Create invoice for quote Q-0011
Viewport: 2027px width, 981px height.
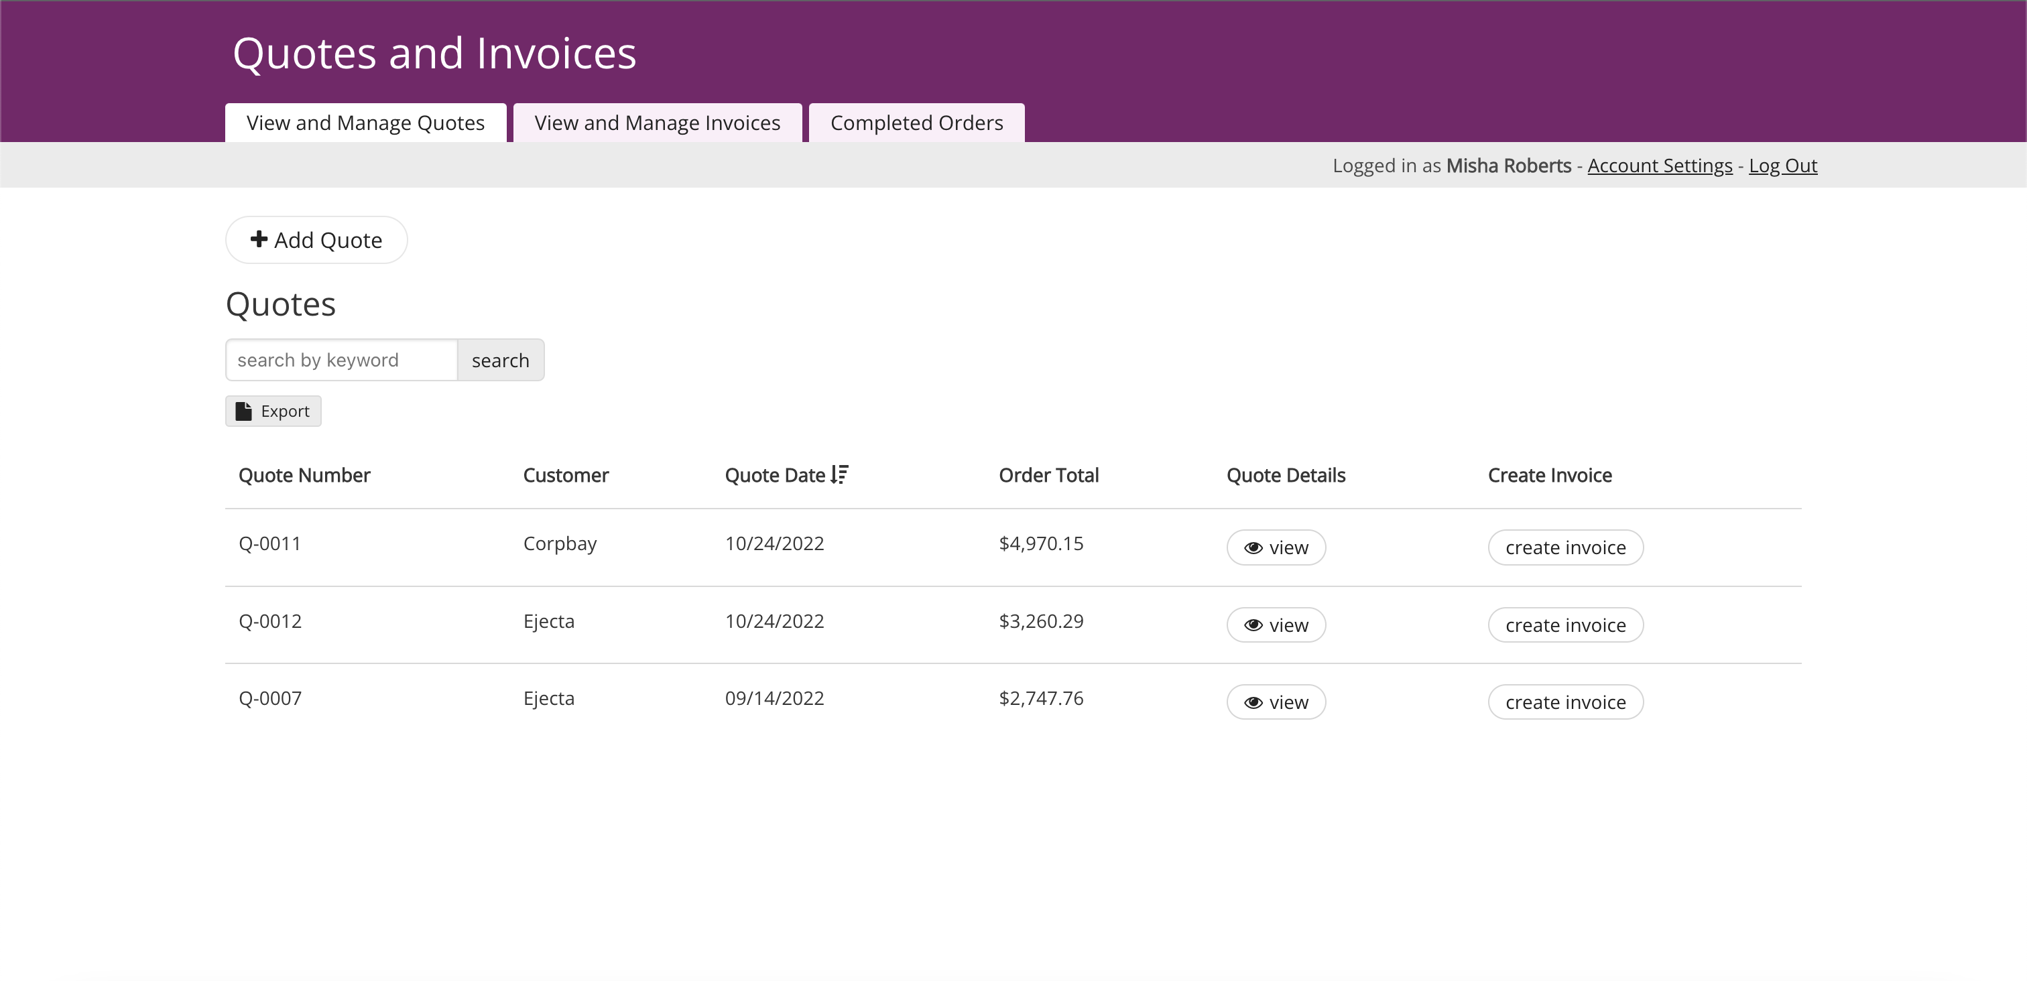pos(1564,548)
